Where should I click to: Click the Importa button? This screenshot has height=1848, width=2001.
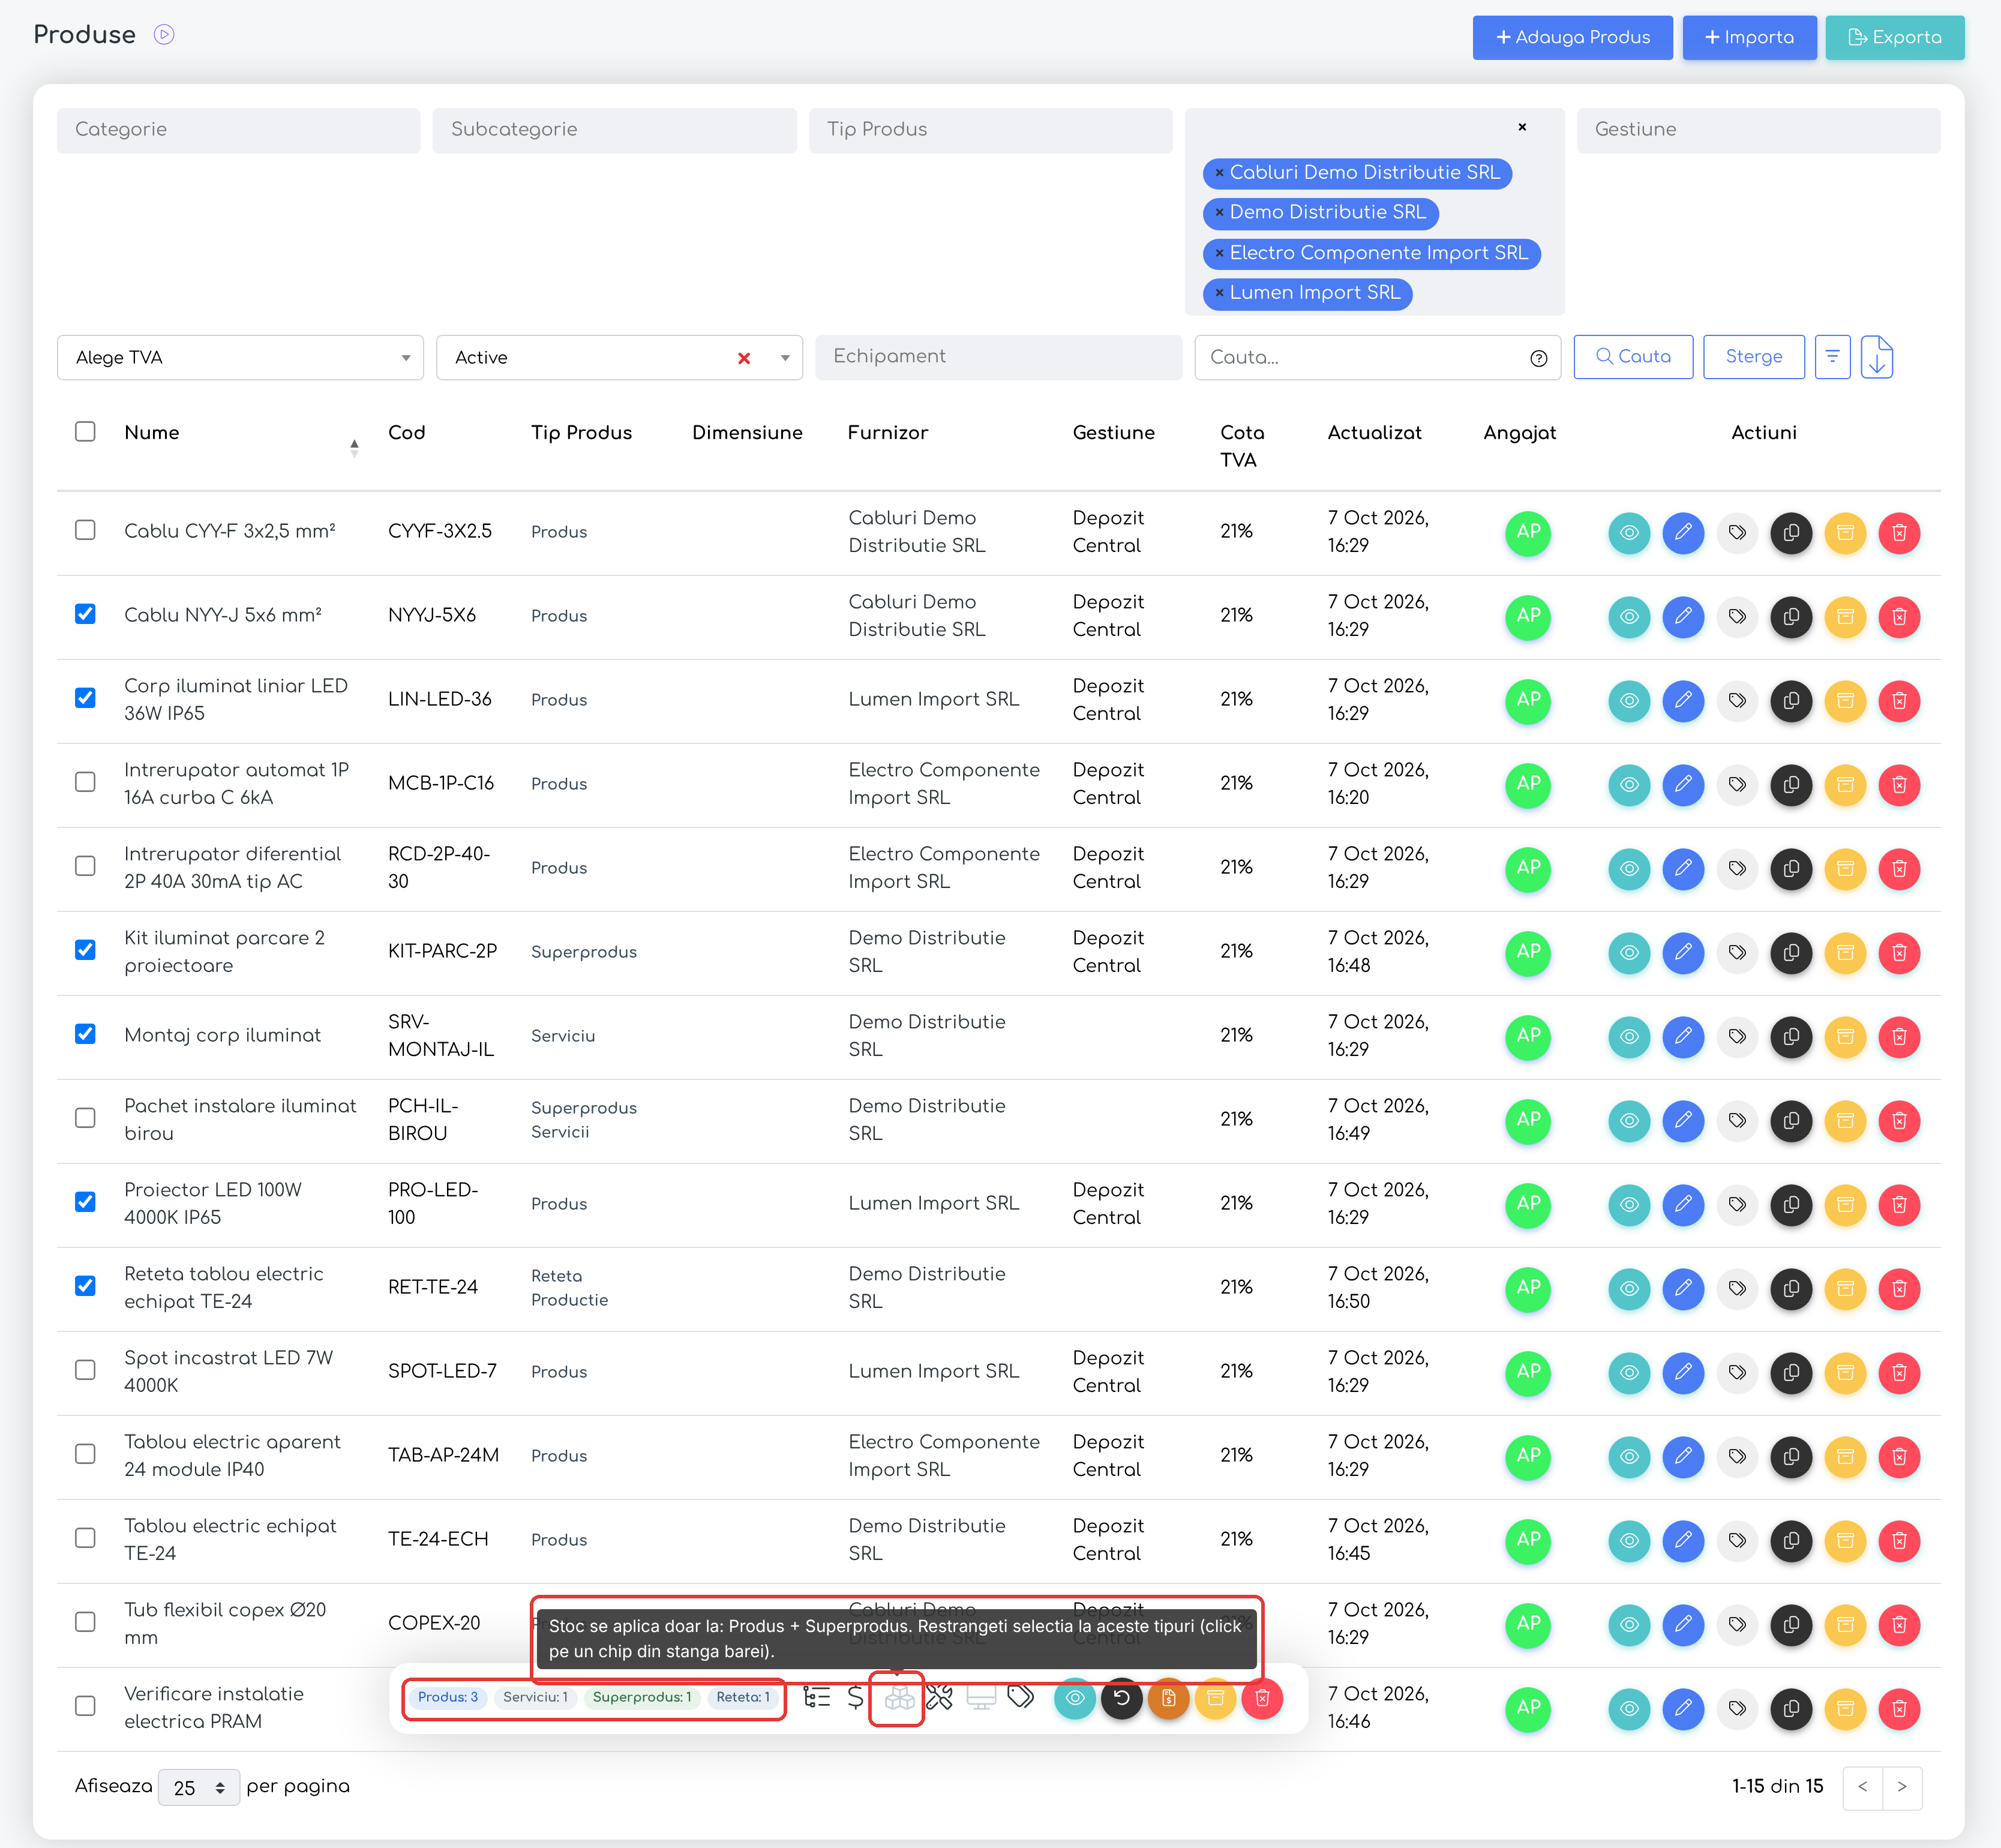click(1749, 38)
